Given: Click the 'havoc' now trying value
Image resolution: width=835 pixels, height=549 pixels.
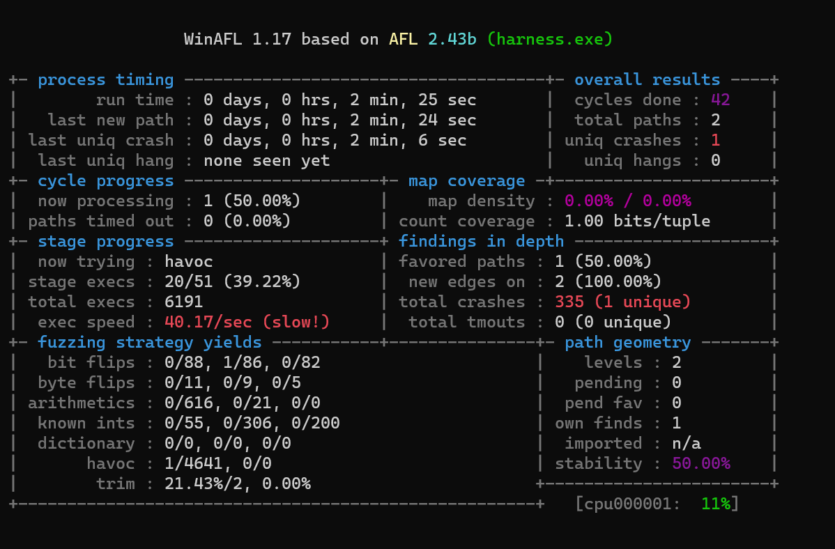Looking at the screenshot, I should (x=188, y=262).
